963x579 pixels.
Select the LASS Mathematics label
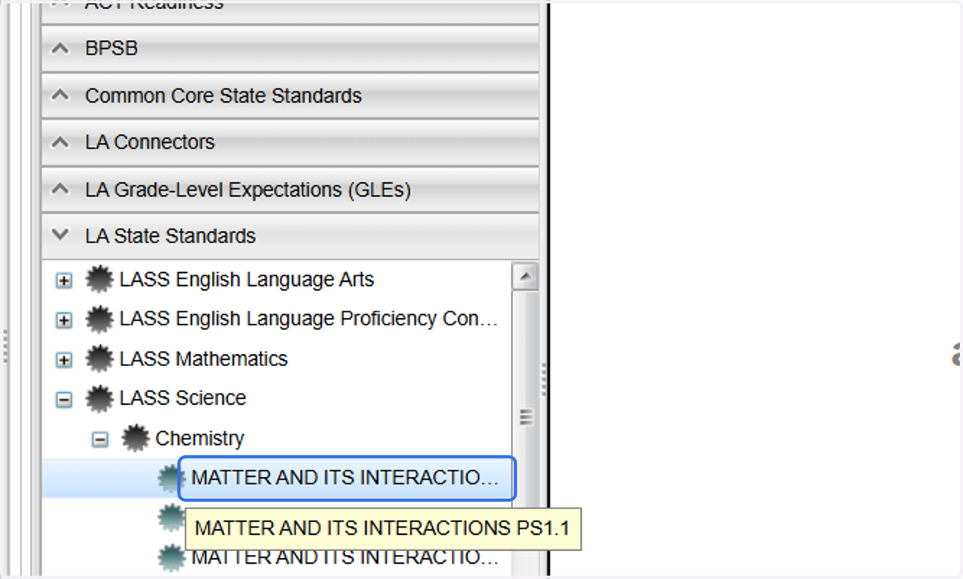tap(203, 358)
